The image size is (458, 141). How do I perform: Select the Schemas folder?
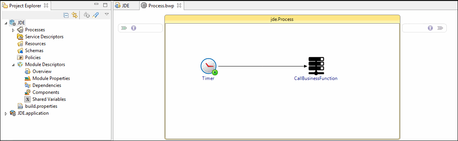[34, 51]
